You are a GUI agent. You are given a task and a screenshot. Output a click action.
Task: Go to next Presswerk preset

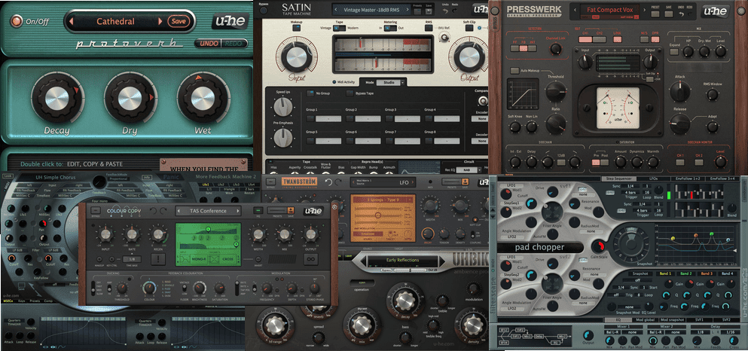(645, 10)
